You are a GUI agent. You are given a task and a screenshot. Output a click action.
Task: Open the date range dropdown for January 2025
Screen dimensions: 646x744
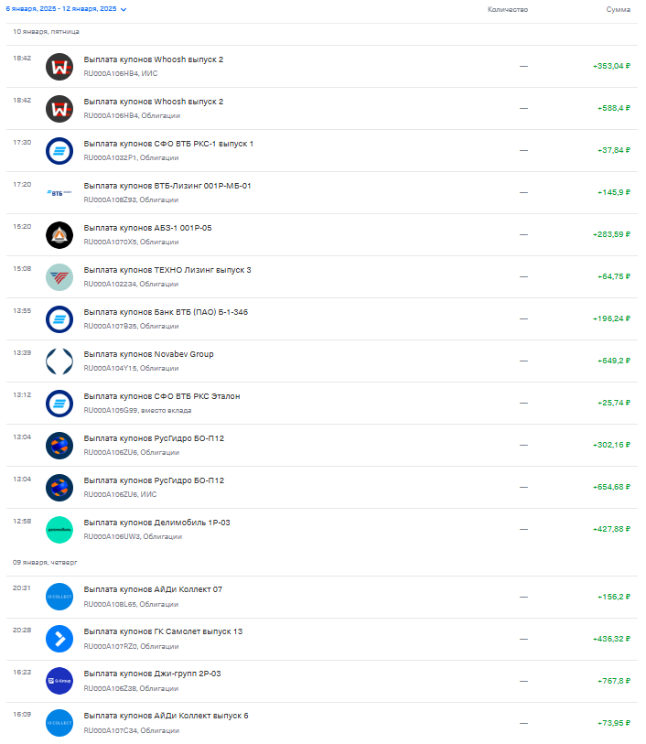(67, 9)
